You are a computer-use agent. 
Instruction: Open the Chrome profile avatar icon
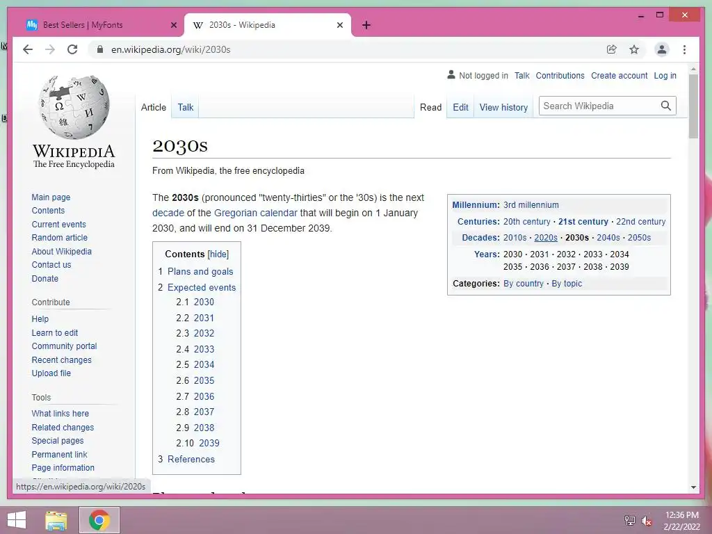coord(662,49)
